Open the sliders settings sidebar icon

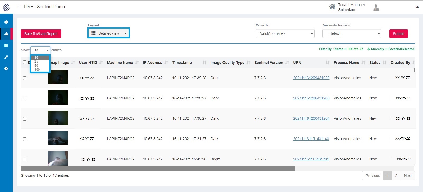click(x=6, y=45)
